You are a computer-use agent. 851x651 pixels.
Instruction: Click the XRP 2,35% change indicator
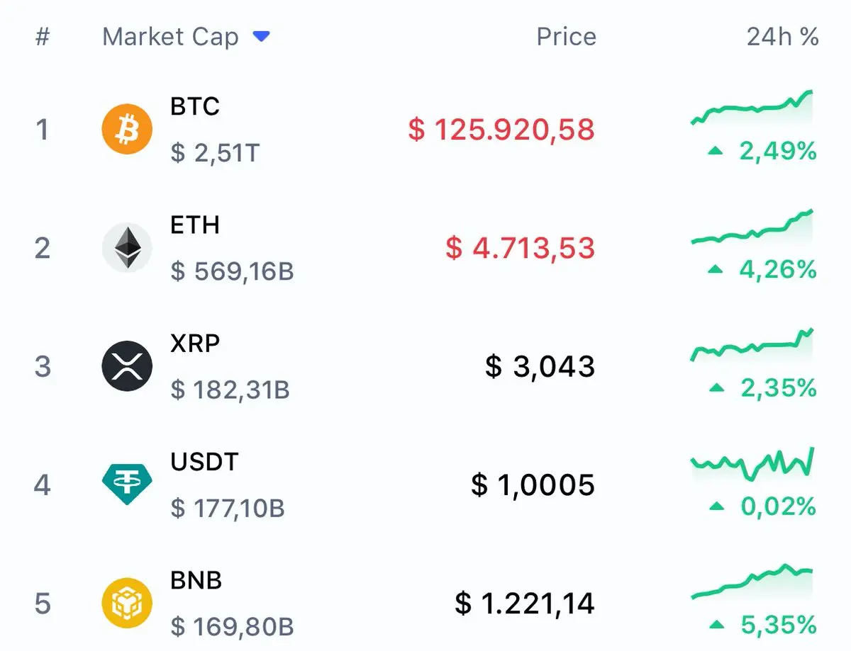click(778, 388)
